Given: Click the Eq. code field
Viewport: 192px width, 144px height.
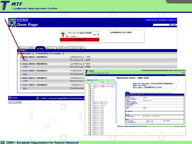Looking at the screenshot, I should [84, 36].
